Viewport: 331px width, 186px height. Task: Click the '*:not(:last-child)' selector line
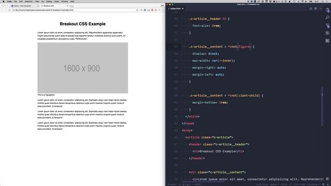click(226, 96)
